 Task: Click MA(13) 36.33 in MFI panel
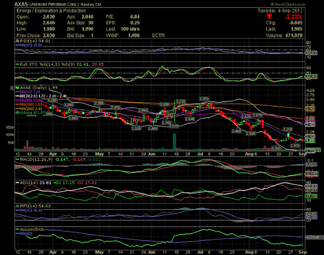[31, 210]
